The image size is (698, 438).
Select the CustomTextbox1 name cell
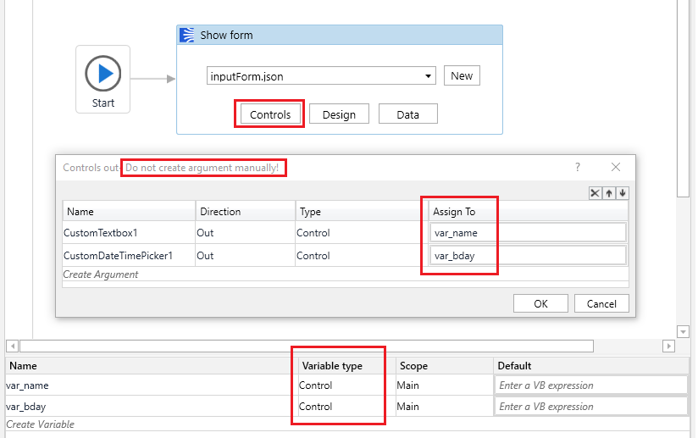click(129, 233)
